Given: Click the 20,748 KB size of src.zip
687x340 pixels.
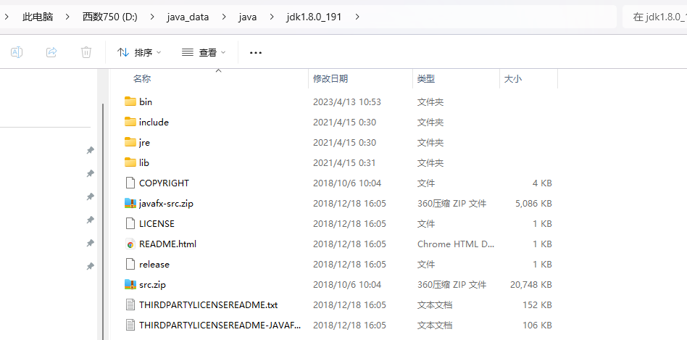Looking at the screenshot, I should (530, 284).
